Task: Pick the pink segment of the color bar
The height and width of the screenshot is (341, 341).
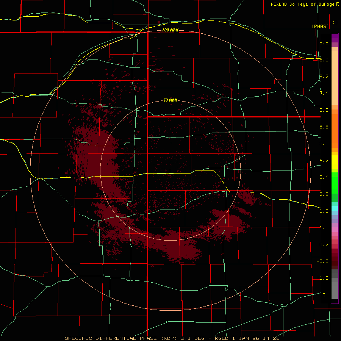Action: (335, 230)
